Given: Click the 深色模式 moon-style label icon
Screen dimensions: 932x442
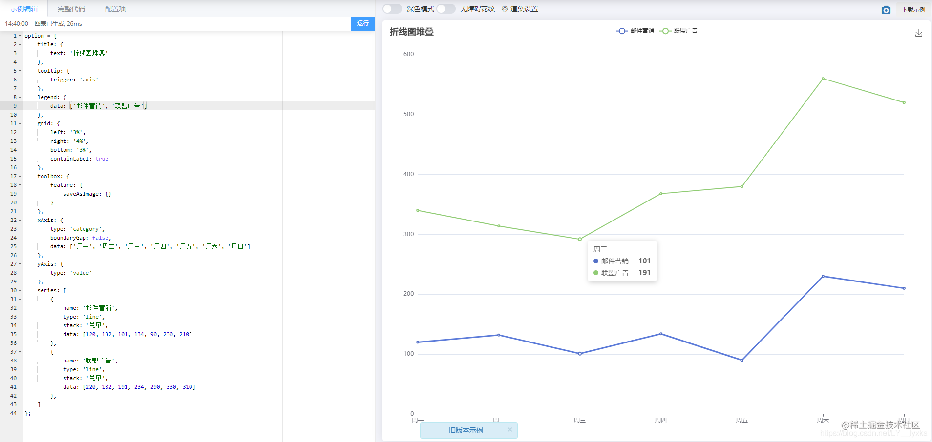Looking at the screenshot, I should (x=420, y=8).
